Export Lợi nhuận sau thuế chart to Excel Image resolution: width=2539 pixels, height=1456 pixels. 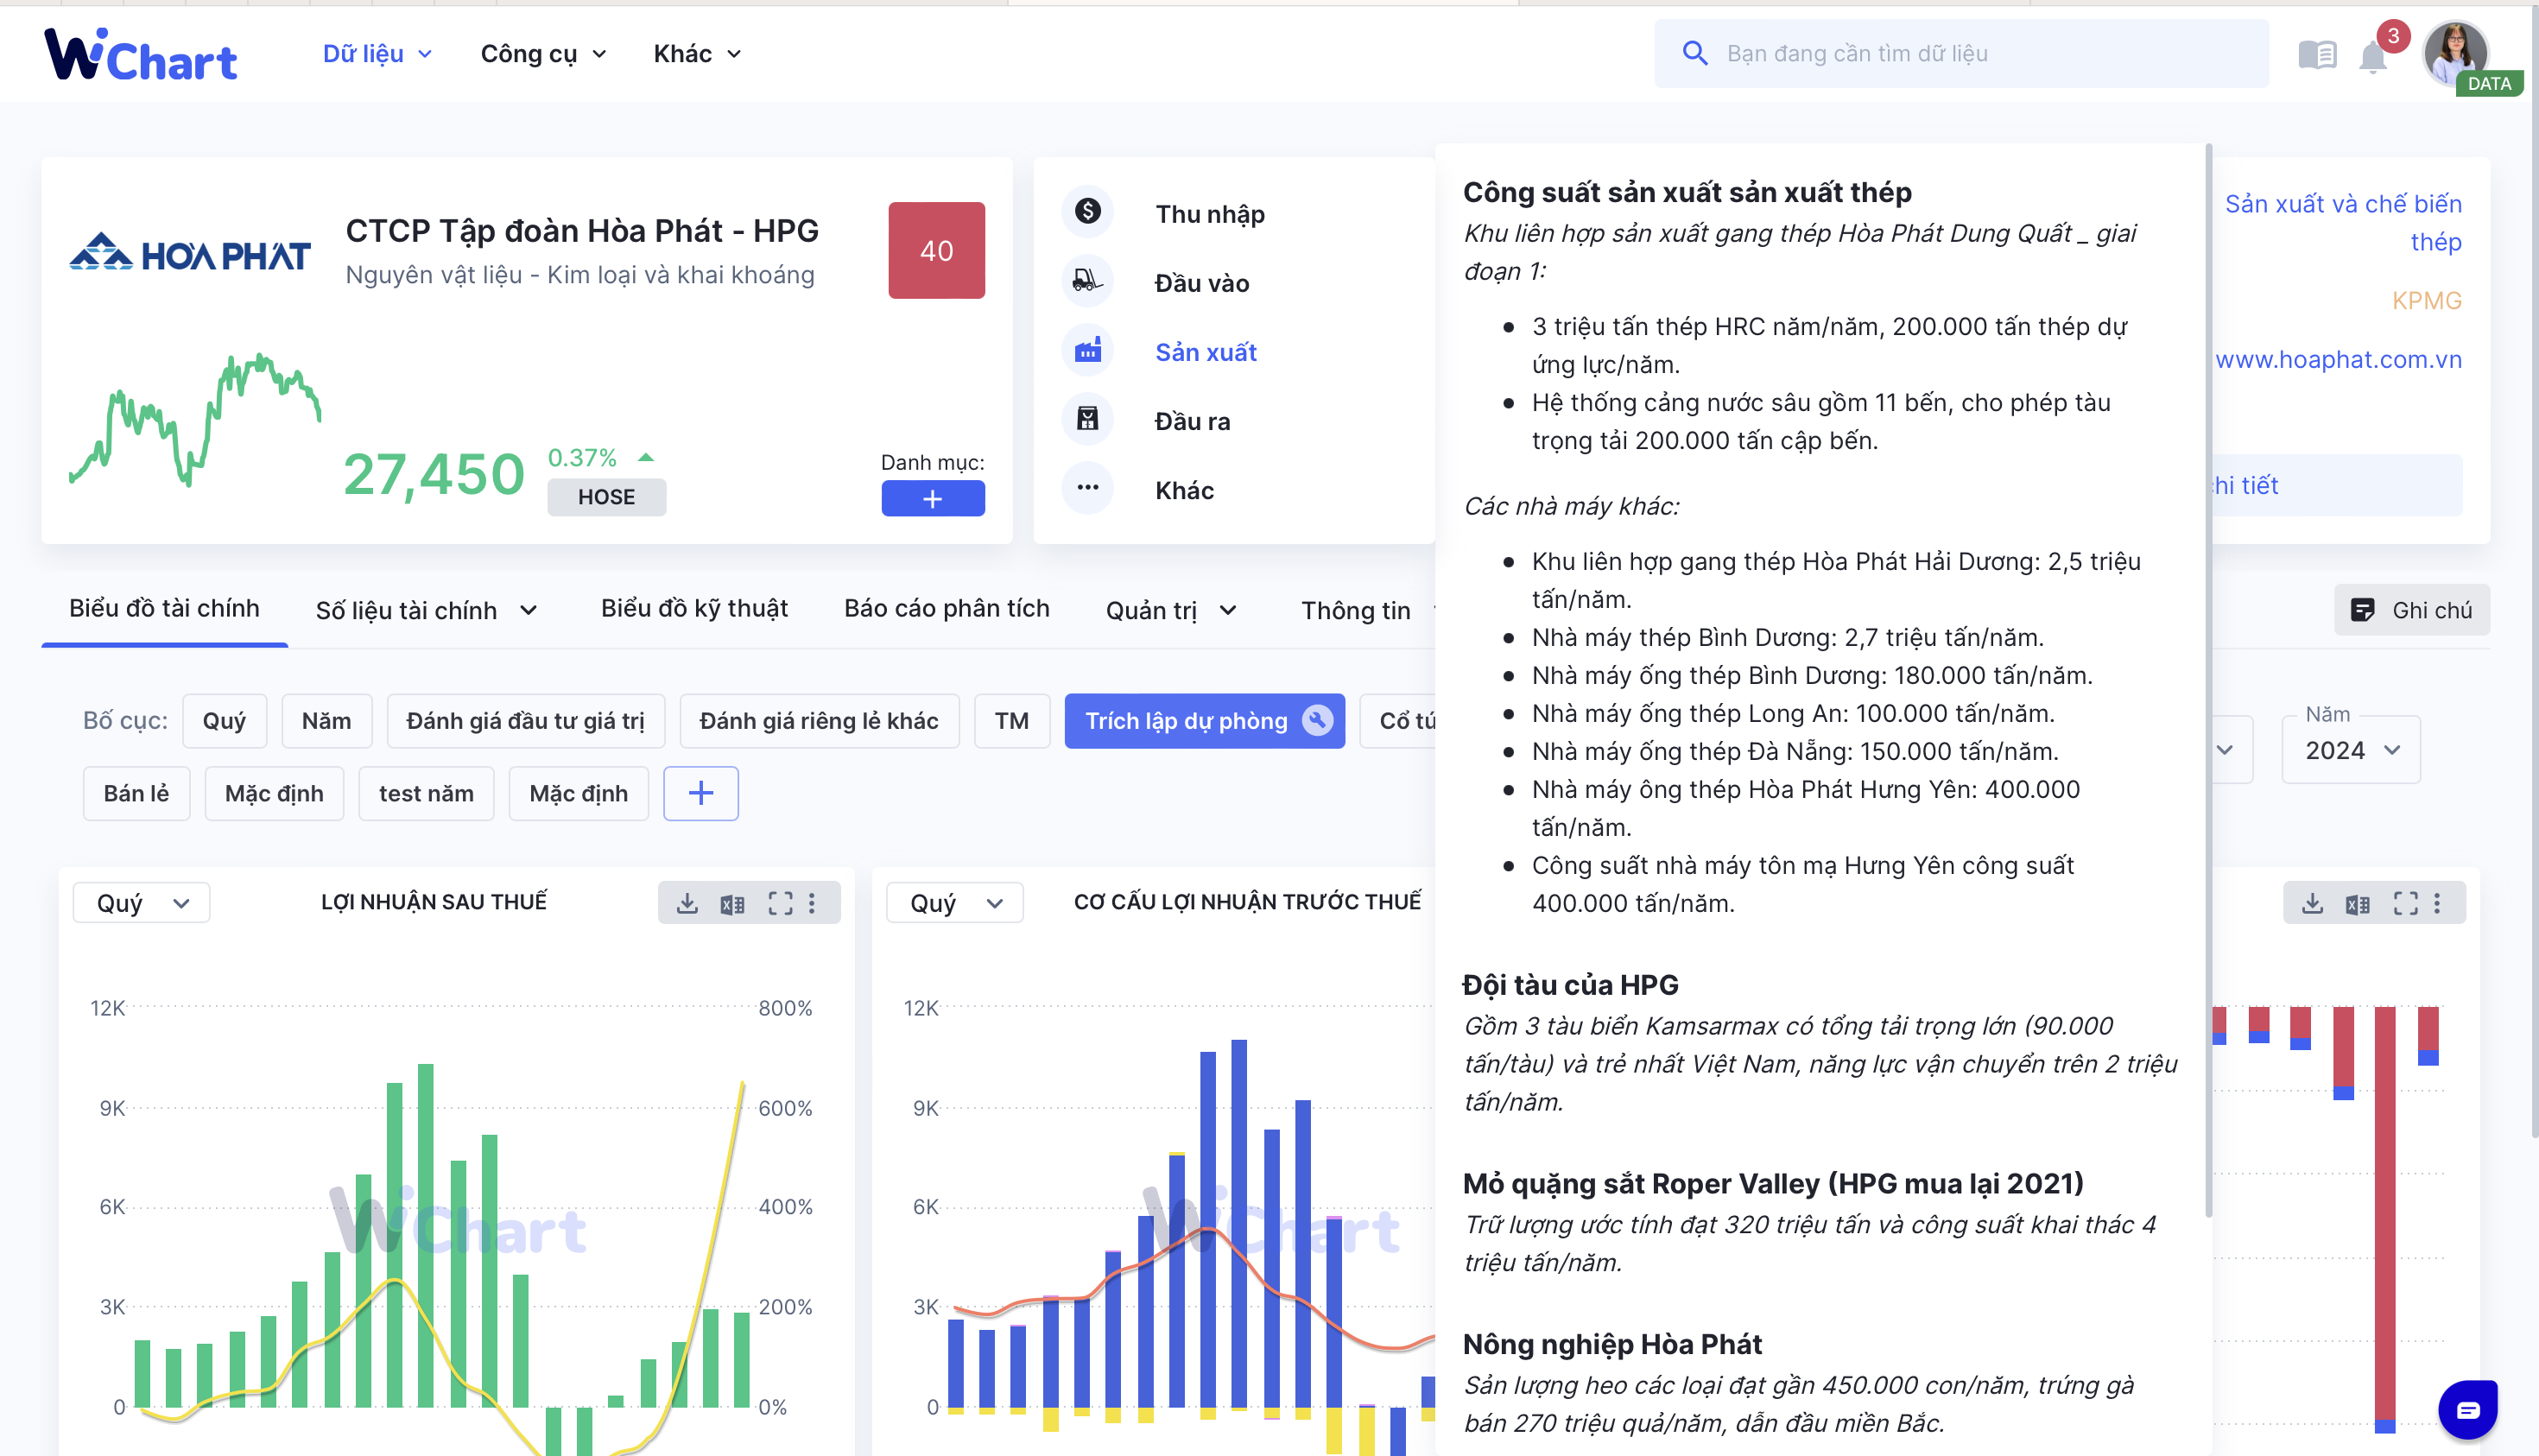732,903
